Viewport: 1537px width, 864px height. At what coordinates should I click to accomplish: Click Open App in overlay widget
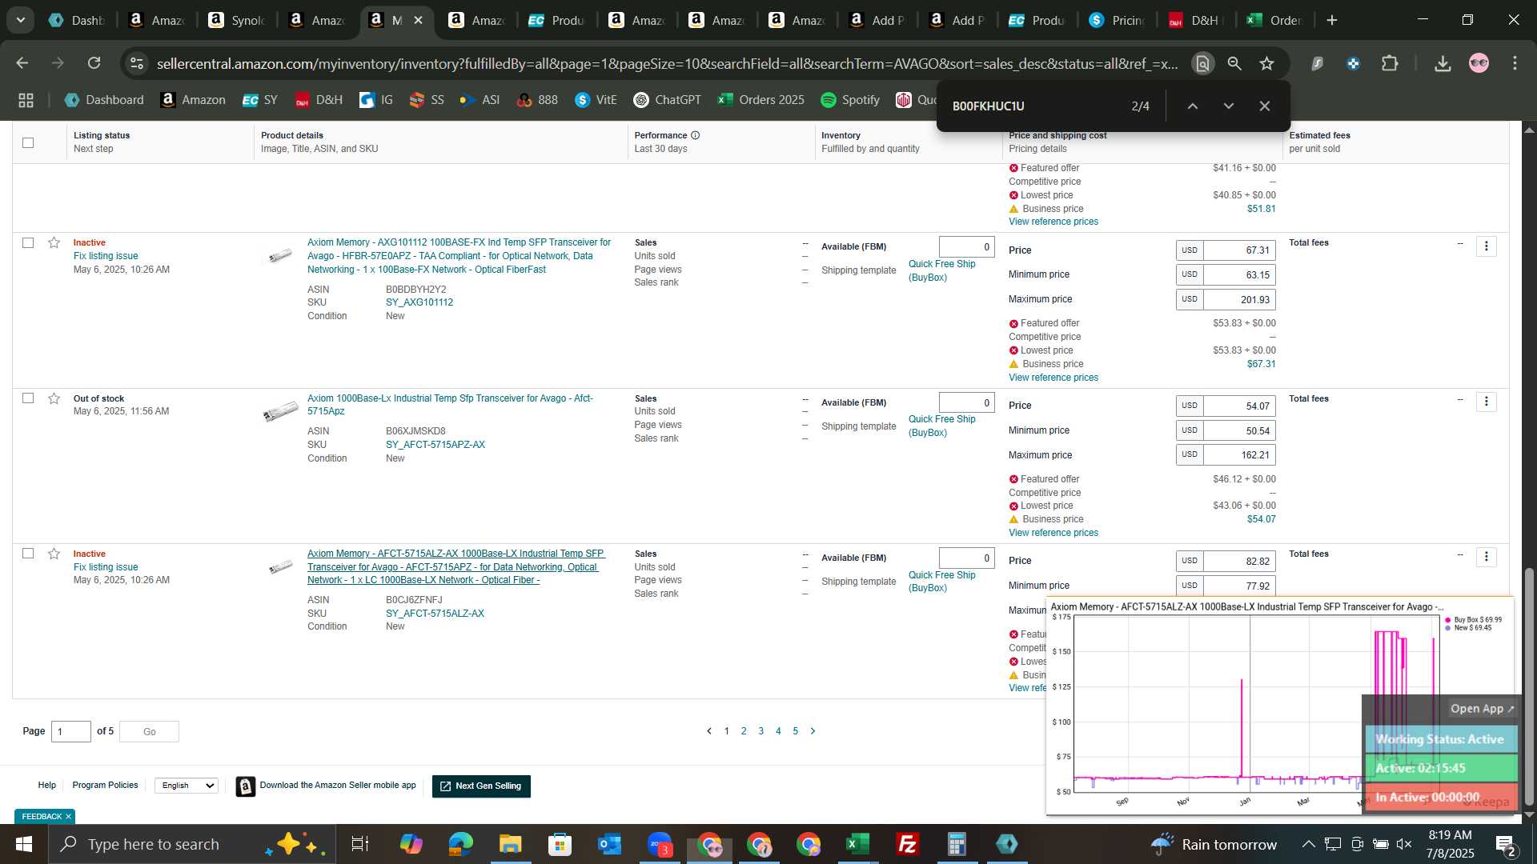pos(1482,709)
